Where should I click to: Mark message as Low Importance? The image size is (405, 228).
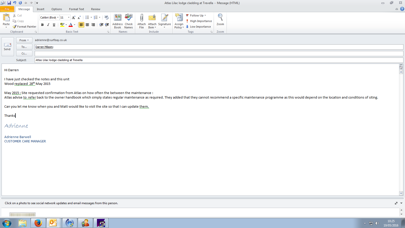pyautogui.click(x=198, y=27)
